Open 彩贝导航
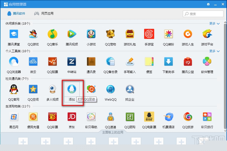The image size is (227, 151). [x=91, y=117]
